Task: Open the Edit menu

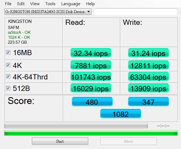Action: [21, 4]
